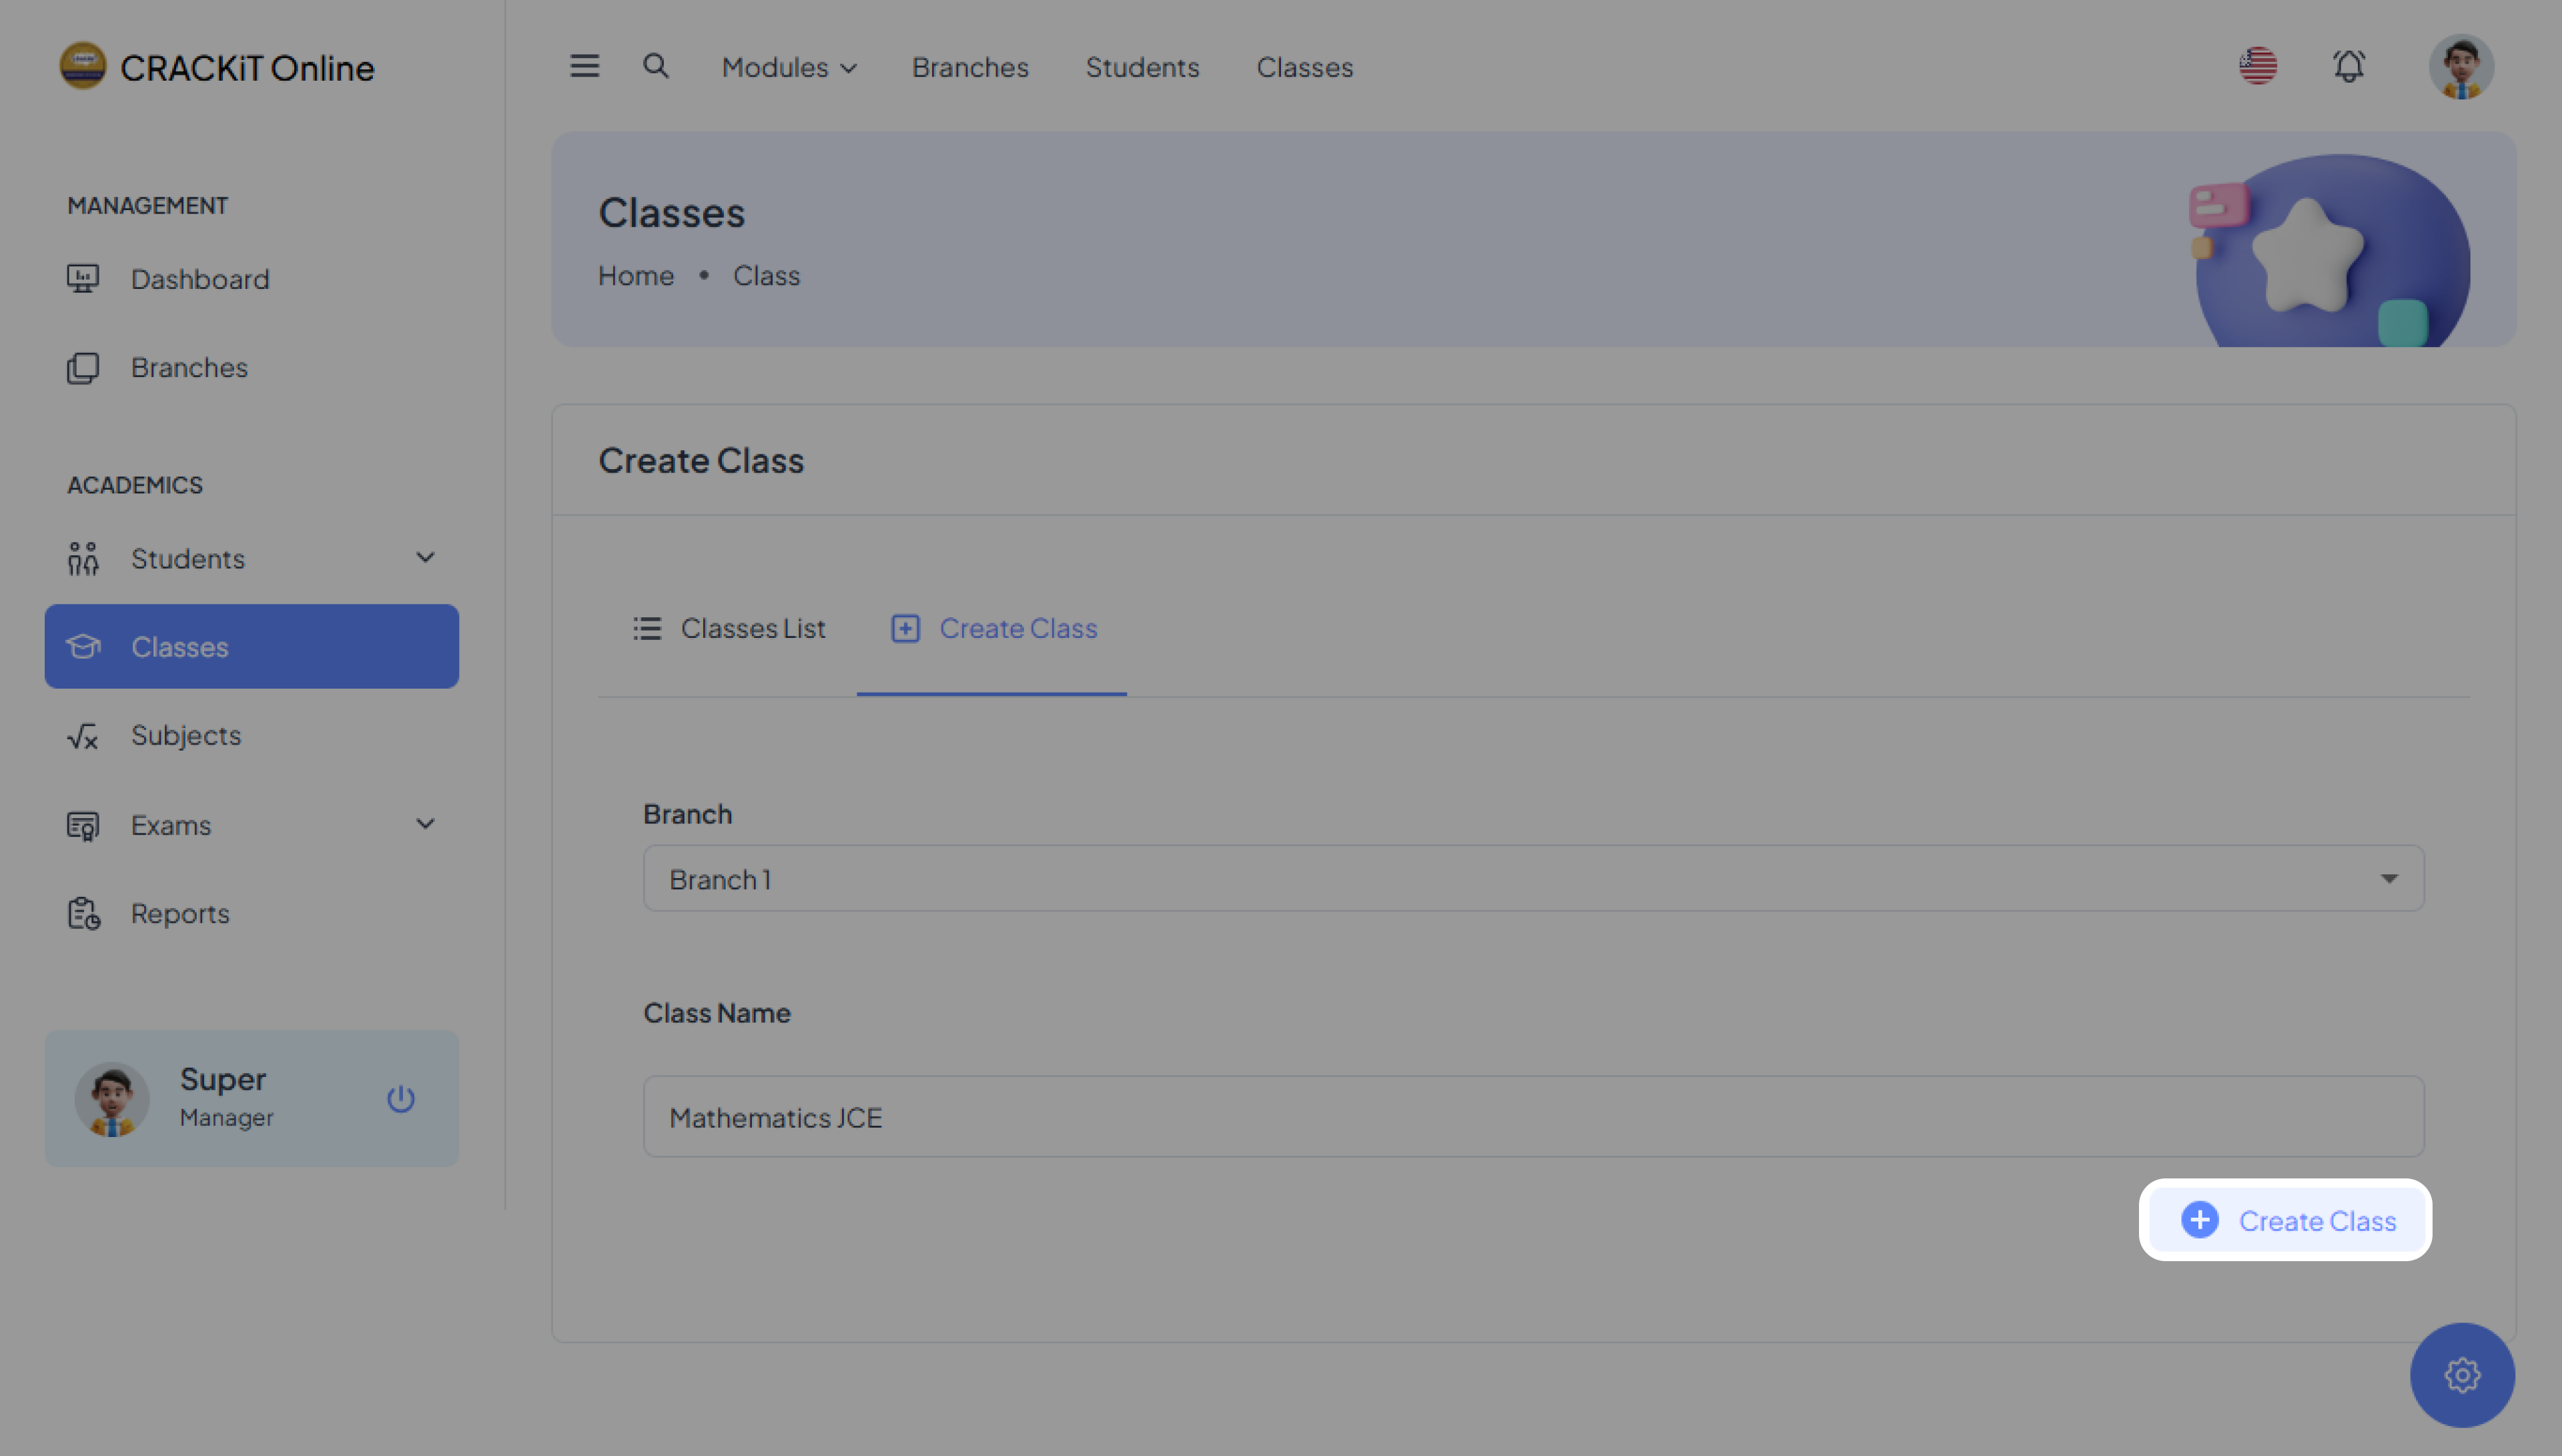The image size is (2562, 1456).
Task: Open Subjects in the sidebar
Action: tap(186, 735)
